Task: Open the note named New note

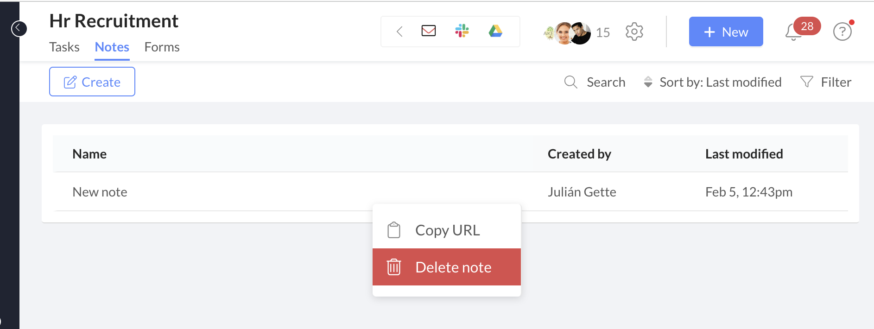Action: point(100,191)
